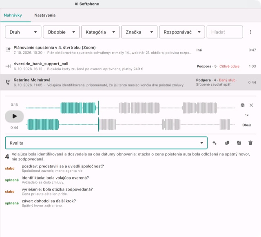Seek to the first lower-track waveform segment
This screenshot has width=261, height=237.
click(x=43, y=124)
